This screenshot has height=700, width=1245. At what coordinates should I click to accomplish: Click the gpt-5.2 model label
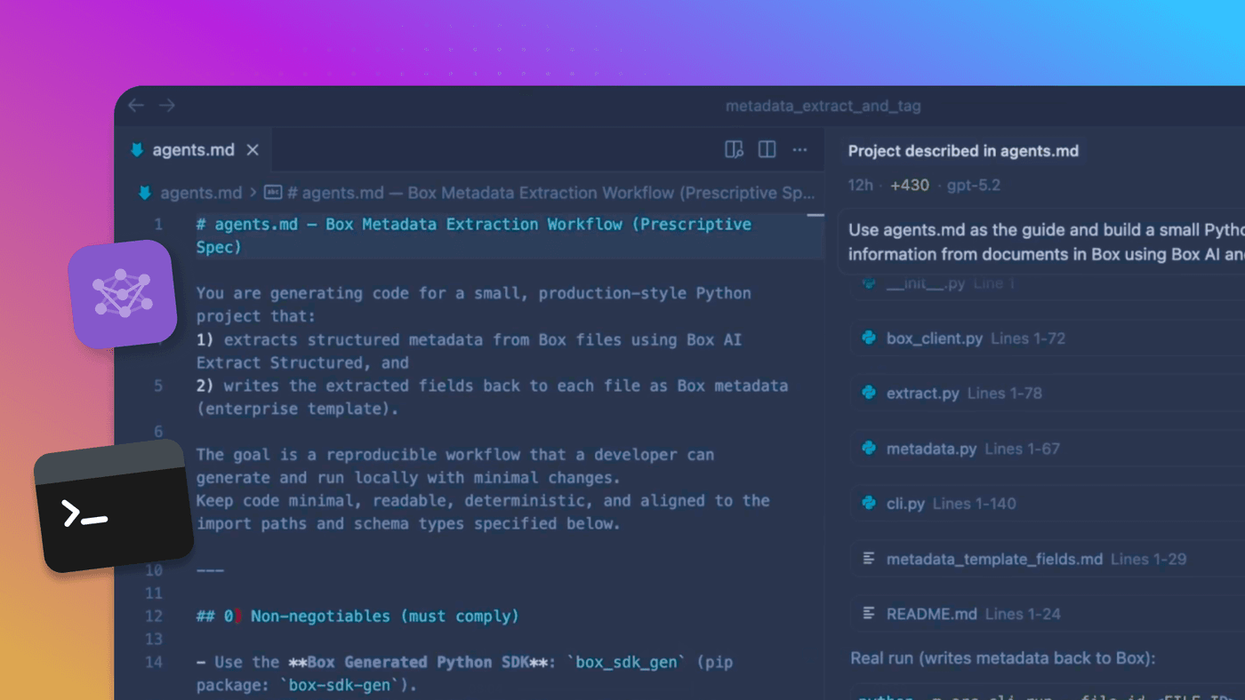[976, 186]
